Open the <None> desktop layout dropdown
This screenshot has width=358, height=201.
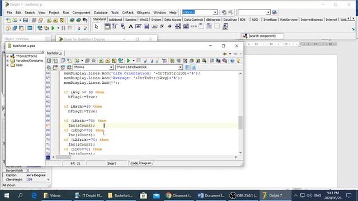click(215, 12)
